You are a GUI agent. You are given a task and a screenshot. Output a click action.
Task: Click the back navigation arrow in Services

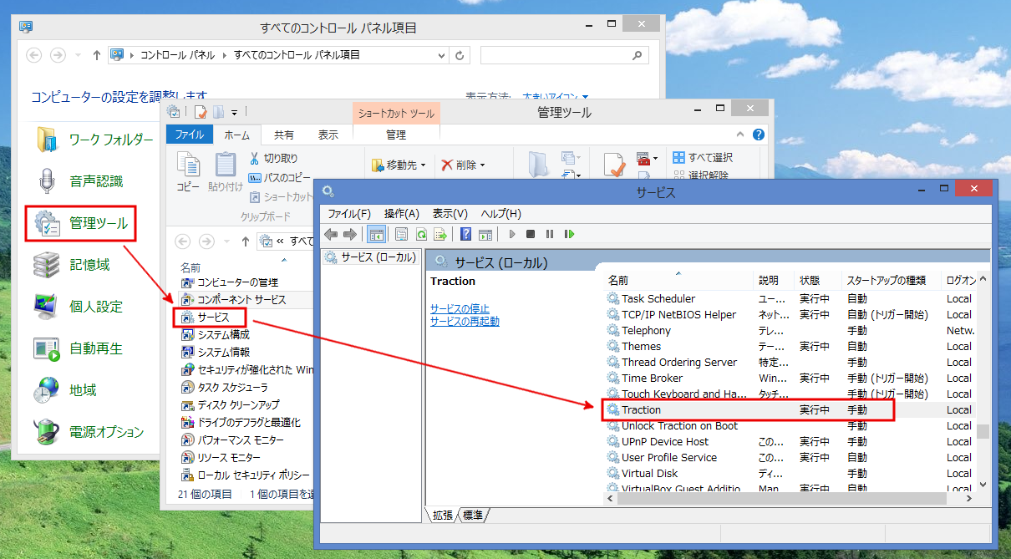[x=329, y=234]
